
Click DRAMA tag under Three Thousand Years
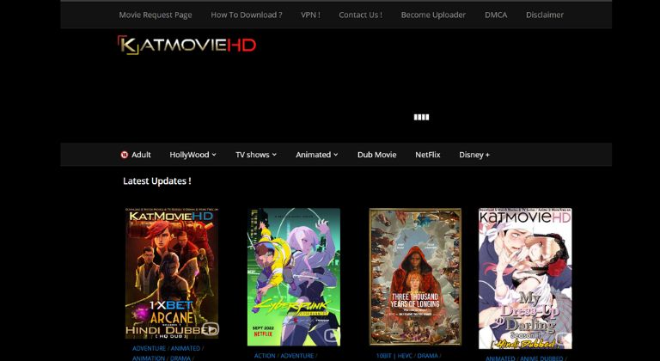pos(427,356)
